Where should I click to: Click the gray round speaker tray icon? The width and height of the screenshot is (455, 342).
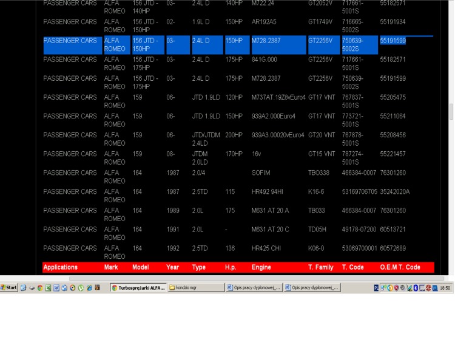[402, 287]
